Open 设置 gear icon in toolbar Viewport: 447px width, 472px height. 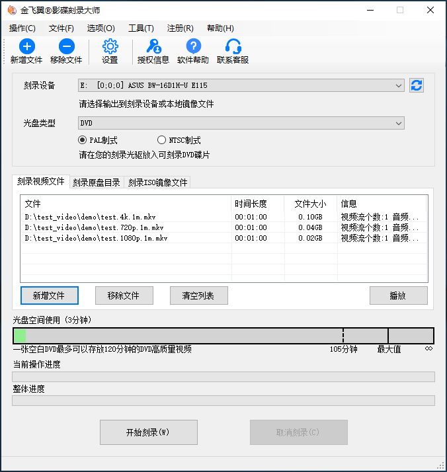[110, 46]
